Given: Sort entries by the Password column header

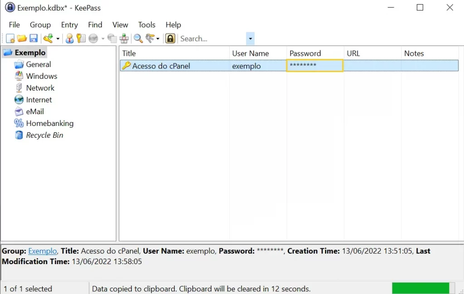Looking at the screenshot, I should tap(315, 53).
